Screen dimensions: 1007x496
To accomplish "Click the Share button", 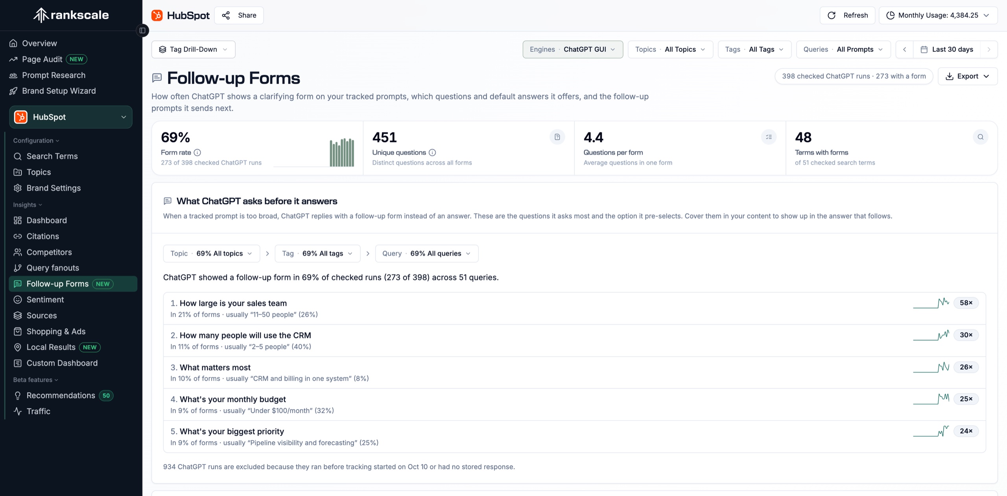I will point(239,15).
